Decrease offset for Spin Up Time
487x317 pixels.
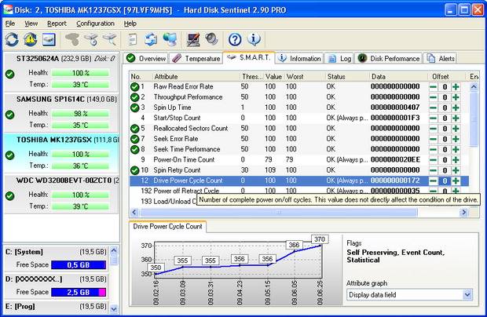click(x=433, y=107)
